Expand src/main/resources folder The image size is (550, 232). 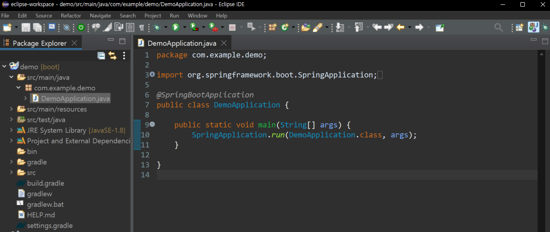coord(11,109)
